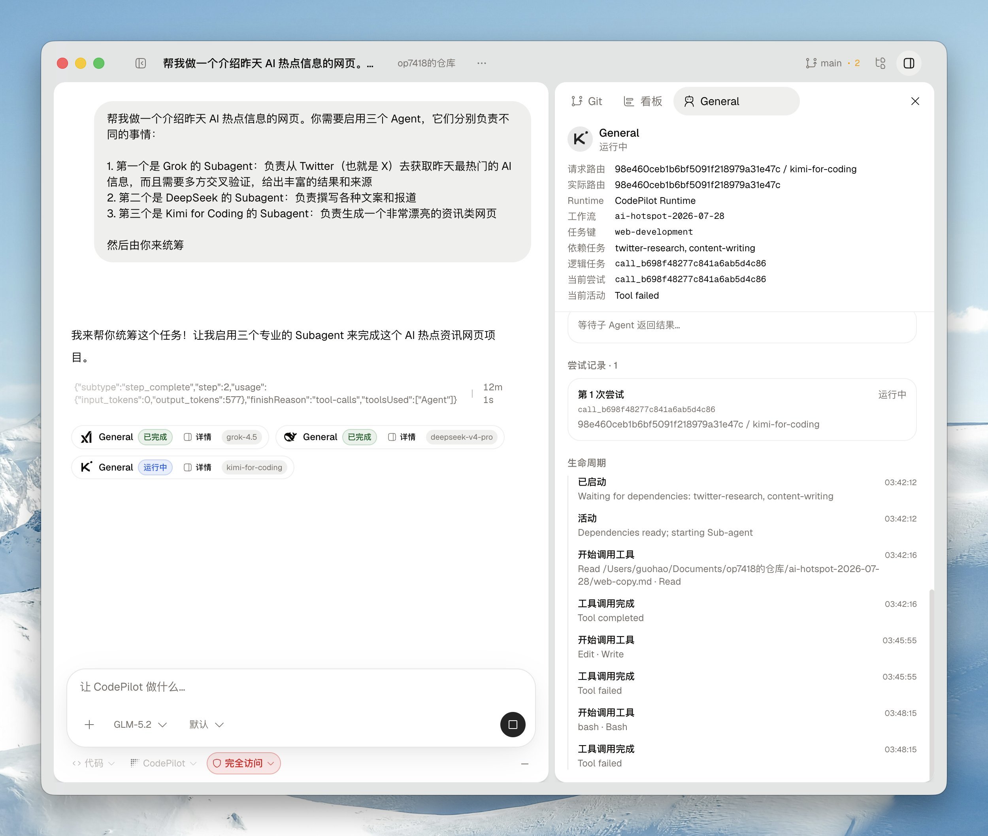Click the ai-hotspot-2026-07-28 workflow value
The image size is (988, 836).
click(669, 216)
